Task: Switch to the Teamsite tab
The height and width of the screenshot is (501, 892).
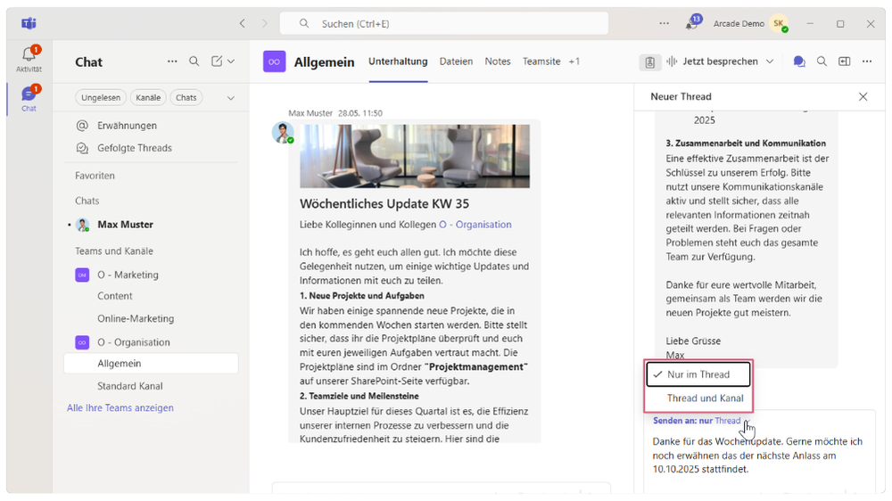Action: click(541, 62)
